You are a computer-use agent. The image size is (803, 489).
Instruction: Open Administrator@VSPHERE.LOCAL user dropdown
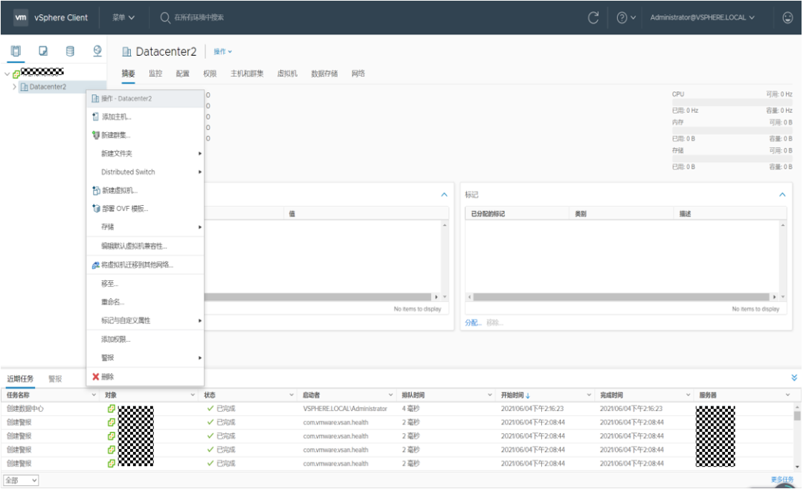click(x=702, y=17)
